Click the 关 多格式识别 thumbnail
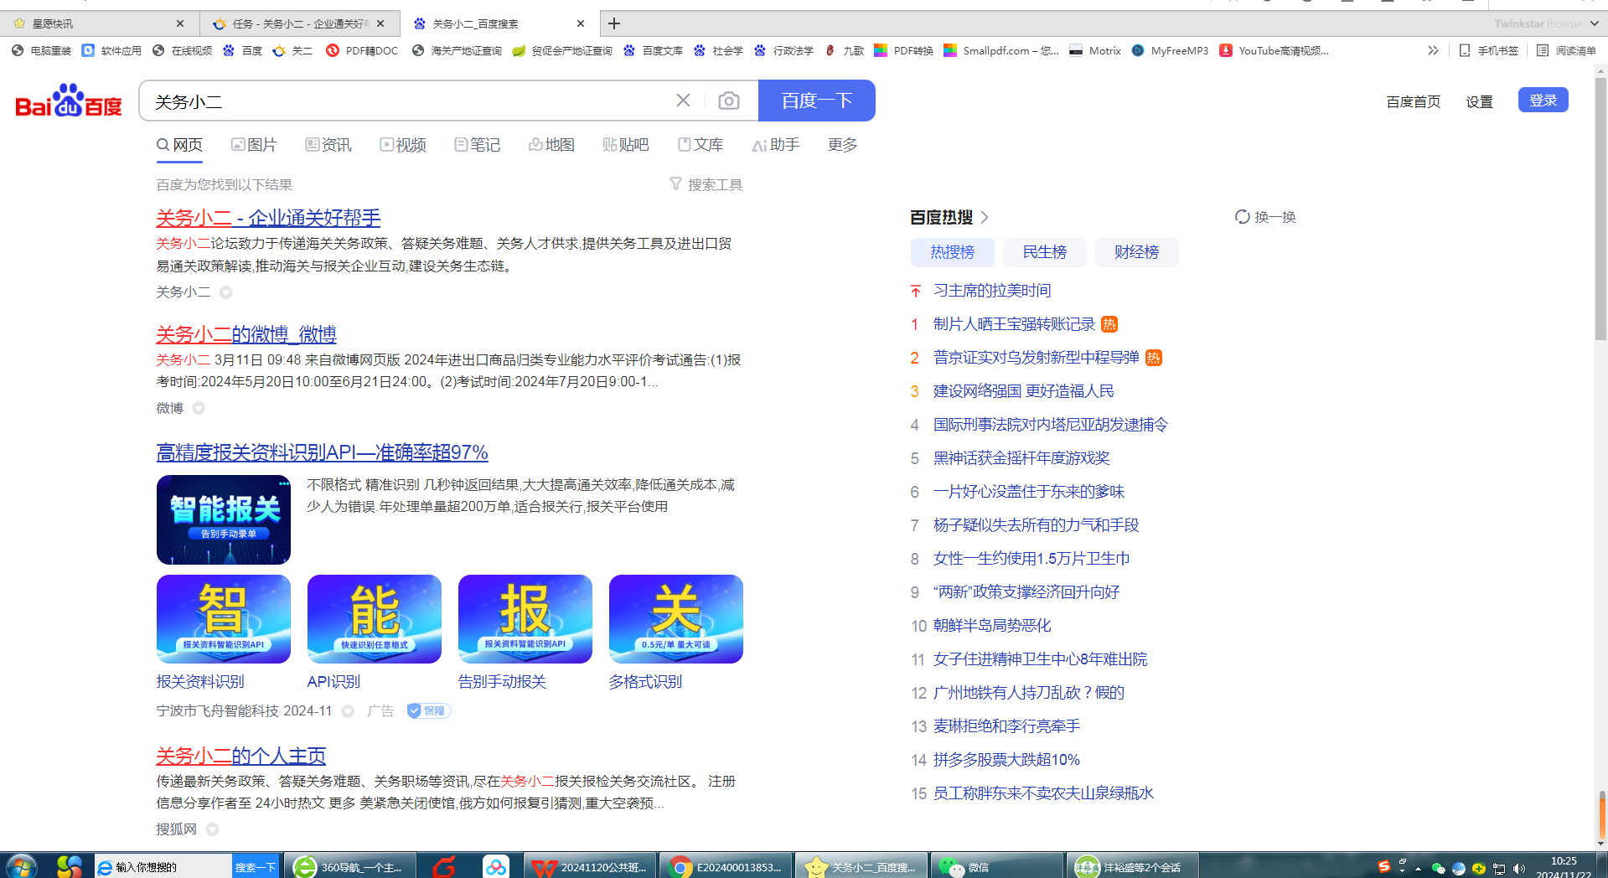This screenshot has height=878, width=1608. click(x=676, y=619)
